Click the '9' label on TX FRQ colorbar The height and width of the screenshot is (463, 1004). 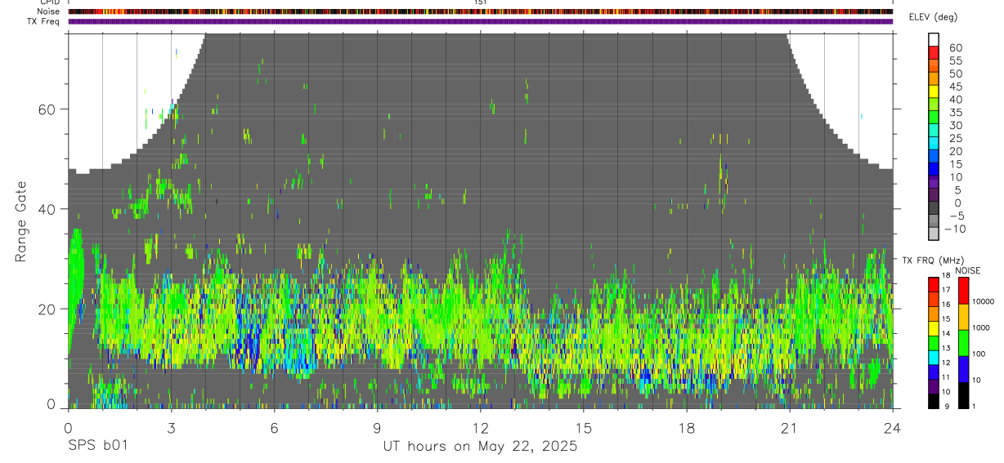[947, 407]
